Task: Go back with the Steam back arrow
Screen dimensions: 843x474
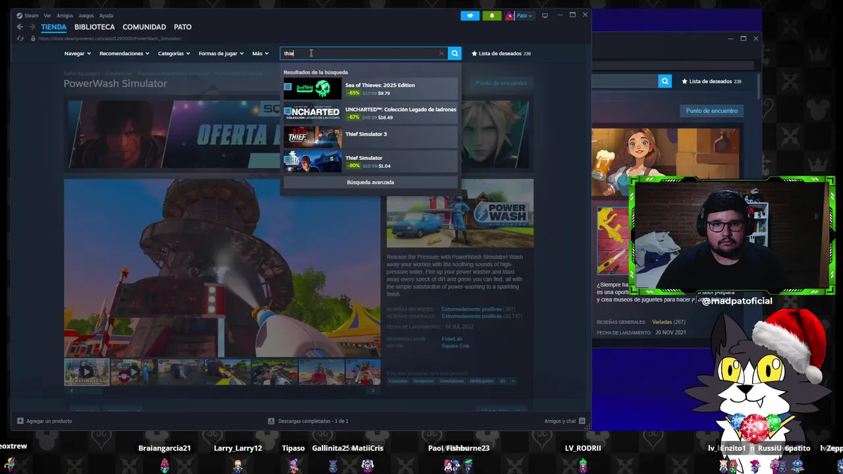Action: 20,27
